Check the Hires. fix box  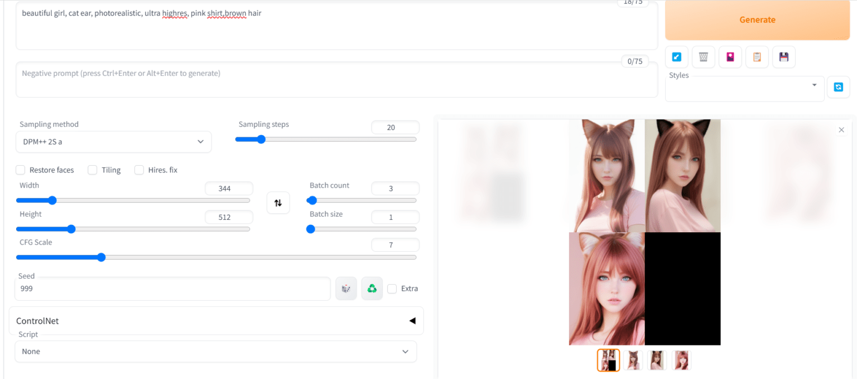139,170
